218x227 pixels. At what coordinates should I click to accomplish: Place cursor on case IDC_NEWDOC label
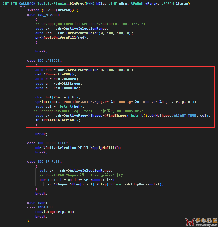coord(43,15)
